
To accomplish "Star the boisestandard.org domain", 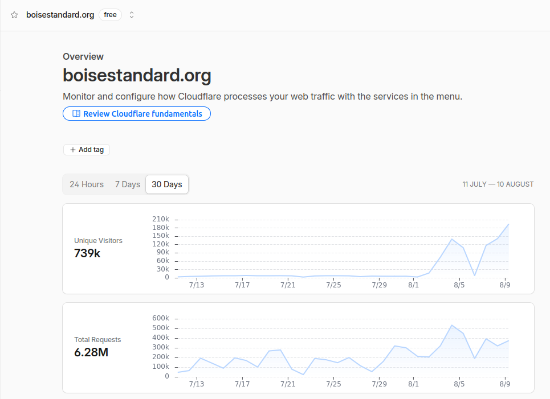I will click(x=14, y=15).
